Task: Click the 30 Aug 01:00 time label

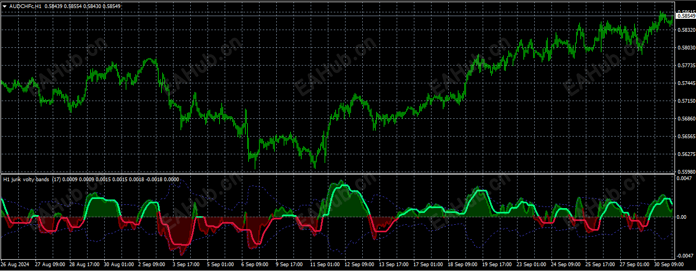Action: coord(119,265)
